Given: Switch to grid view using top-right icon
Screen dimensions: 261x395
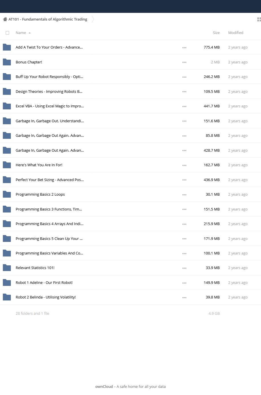Looking at the screenshot, I should 259,19.
